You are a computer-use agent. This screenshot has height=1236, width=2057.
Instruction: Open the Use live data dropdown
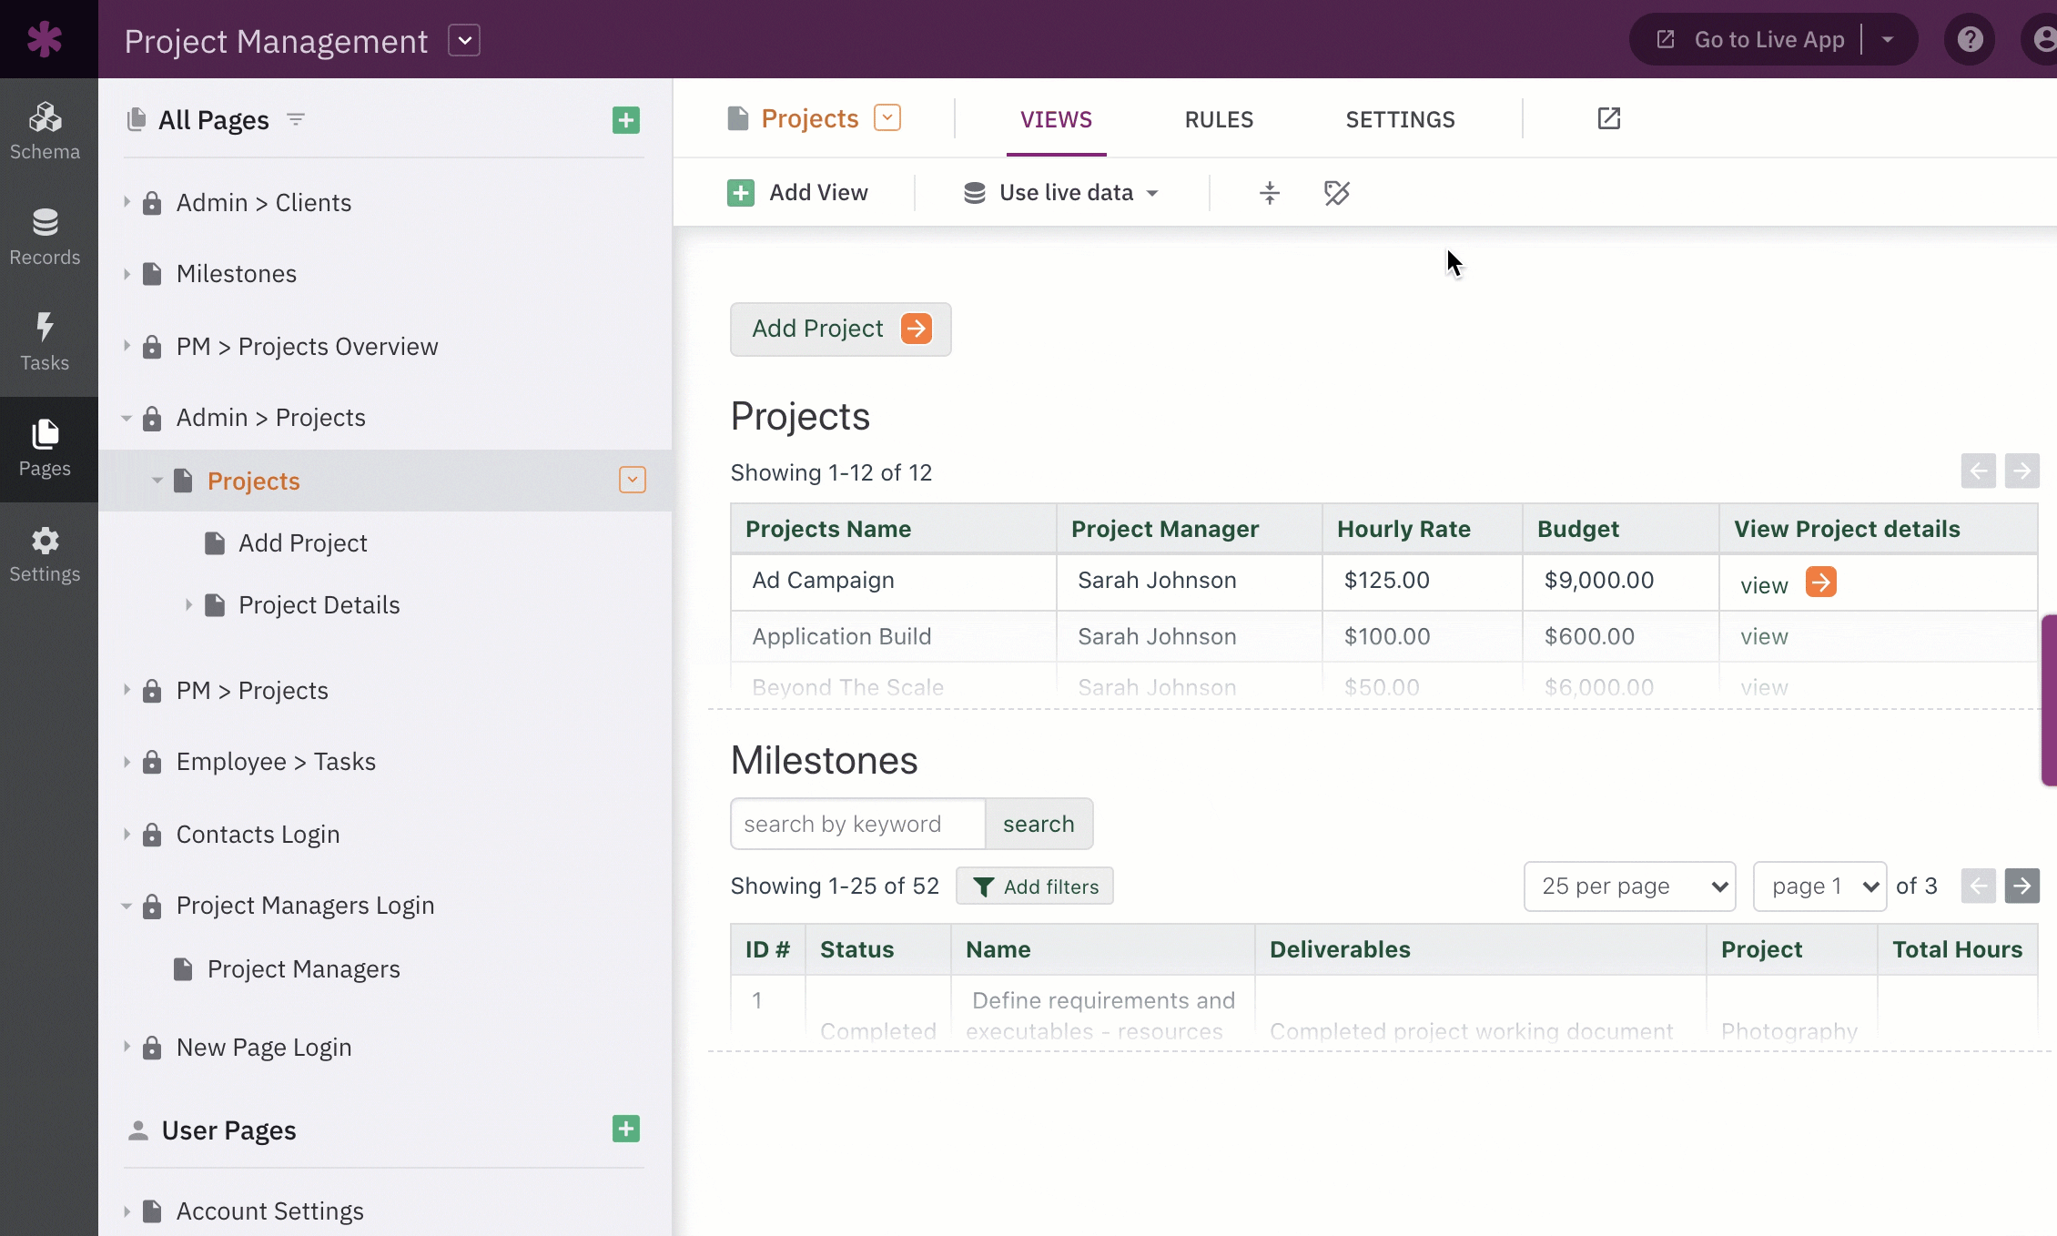pyautogui.click(x=1061, y=192)
